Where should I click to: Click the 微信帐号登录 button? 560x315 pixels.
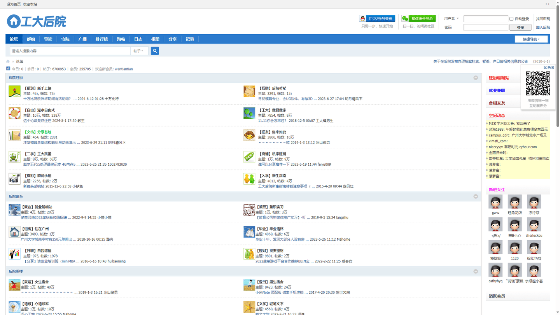(x=419, y=19)
